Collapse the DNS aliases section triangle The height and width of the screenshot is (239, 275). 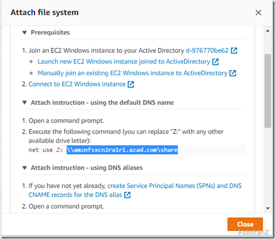[25, 168]
